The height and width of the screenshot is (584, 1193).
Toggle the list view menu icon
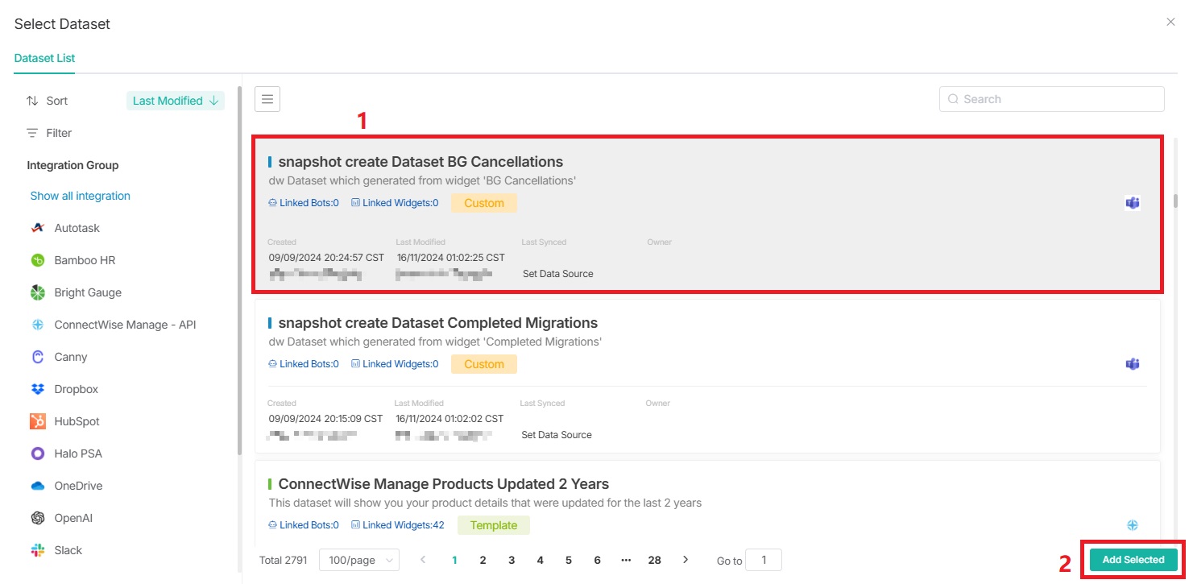(x=267, y=99)
